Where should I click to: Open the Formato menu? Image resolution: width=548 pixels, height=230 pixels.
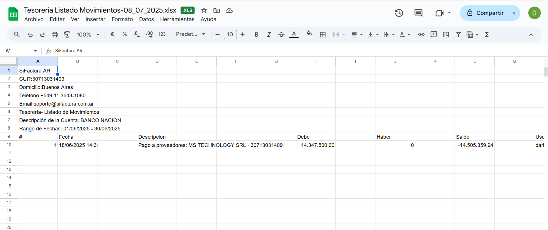pos(122,19)
